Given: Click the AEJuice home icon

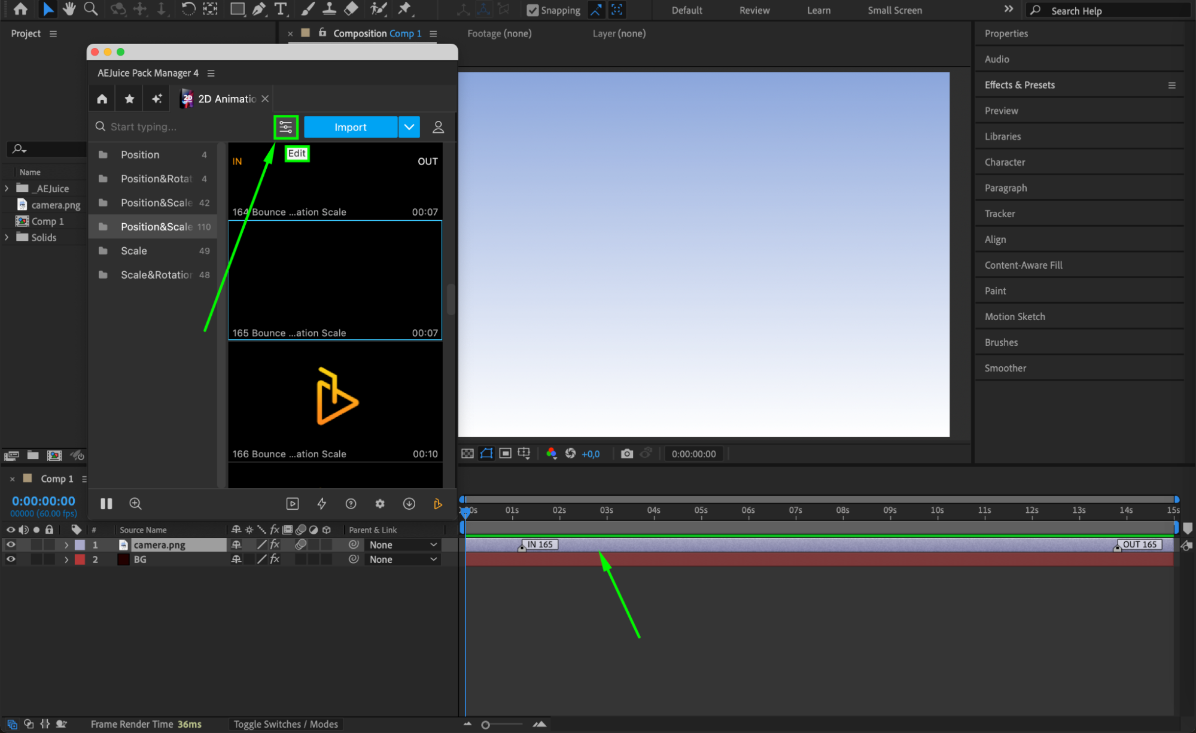Looking at the screenshot, I should click(102, 99).
